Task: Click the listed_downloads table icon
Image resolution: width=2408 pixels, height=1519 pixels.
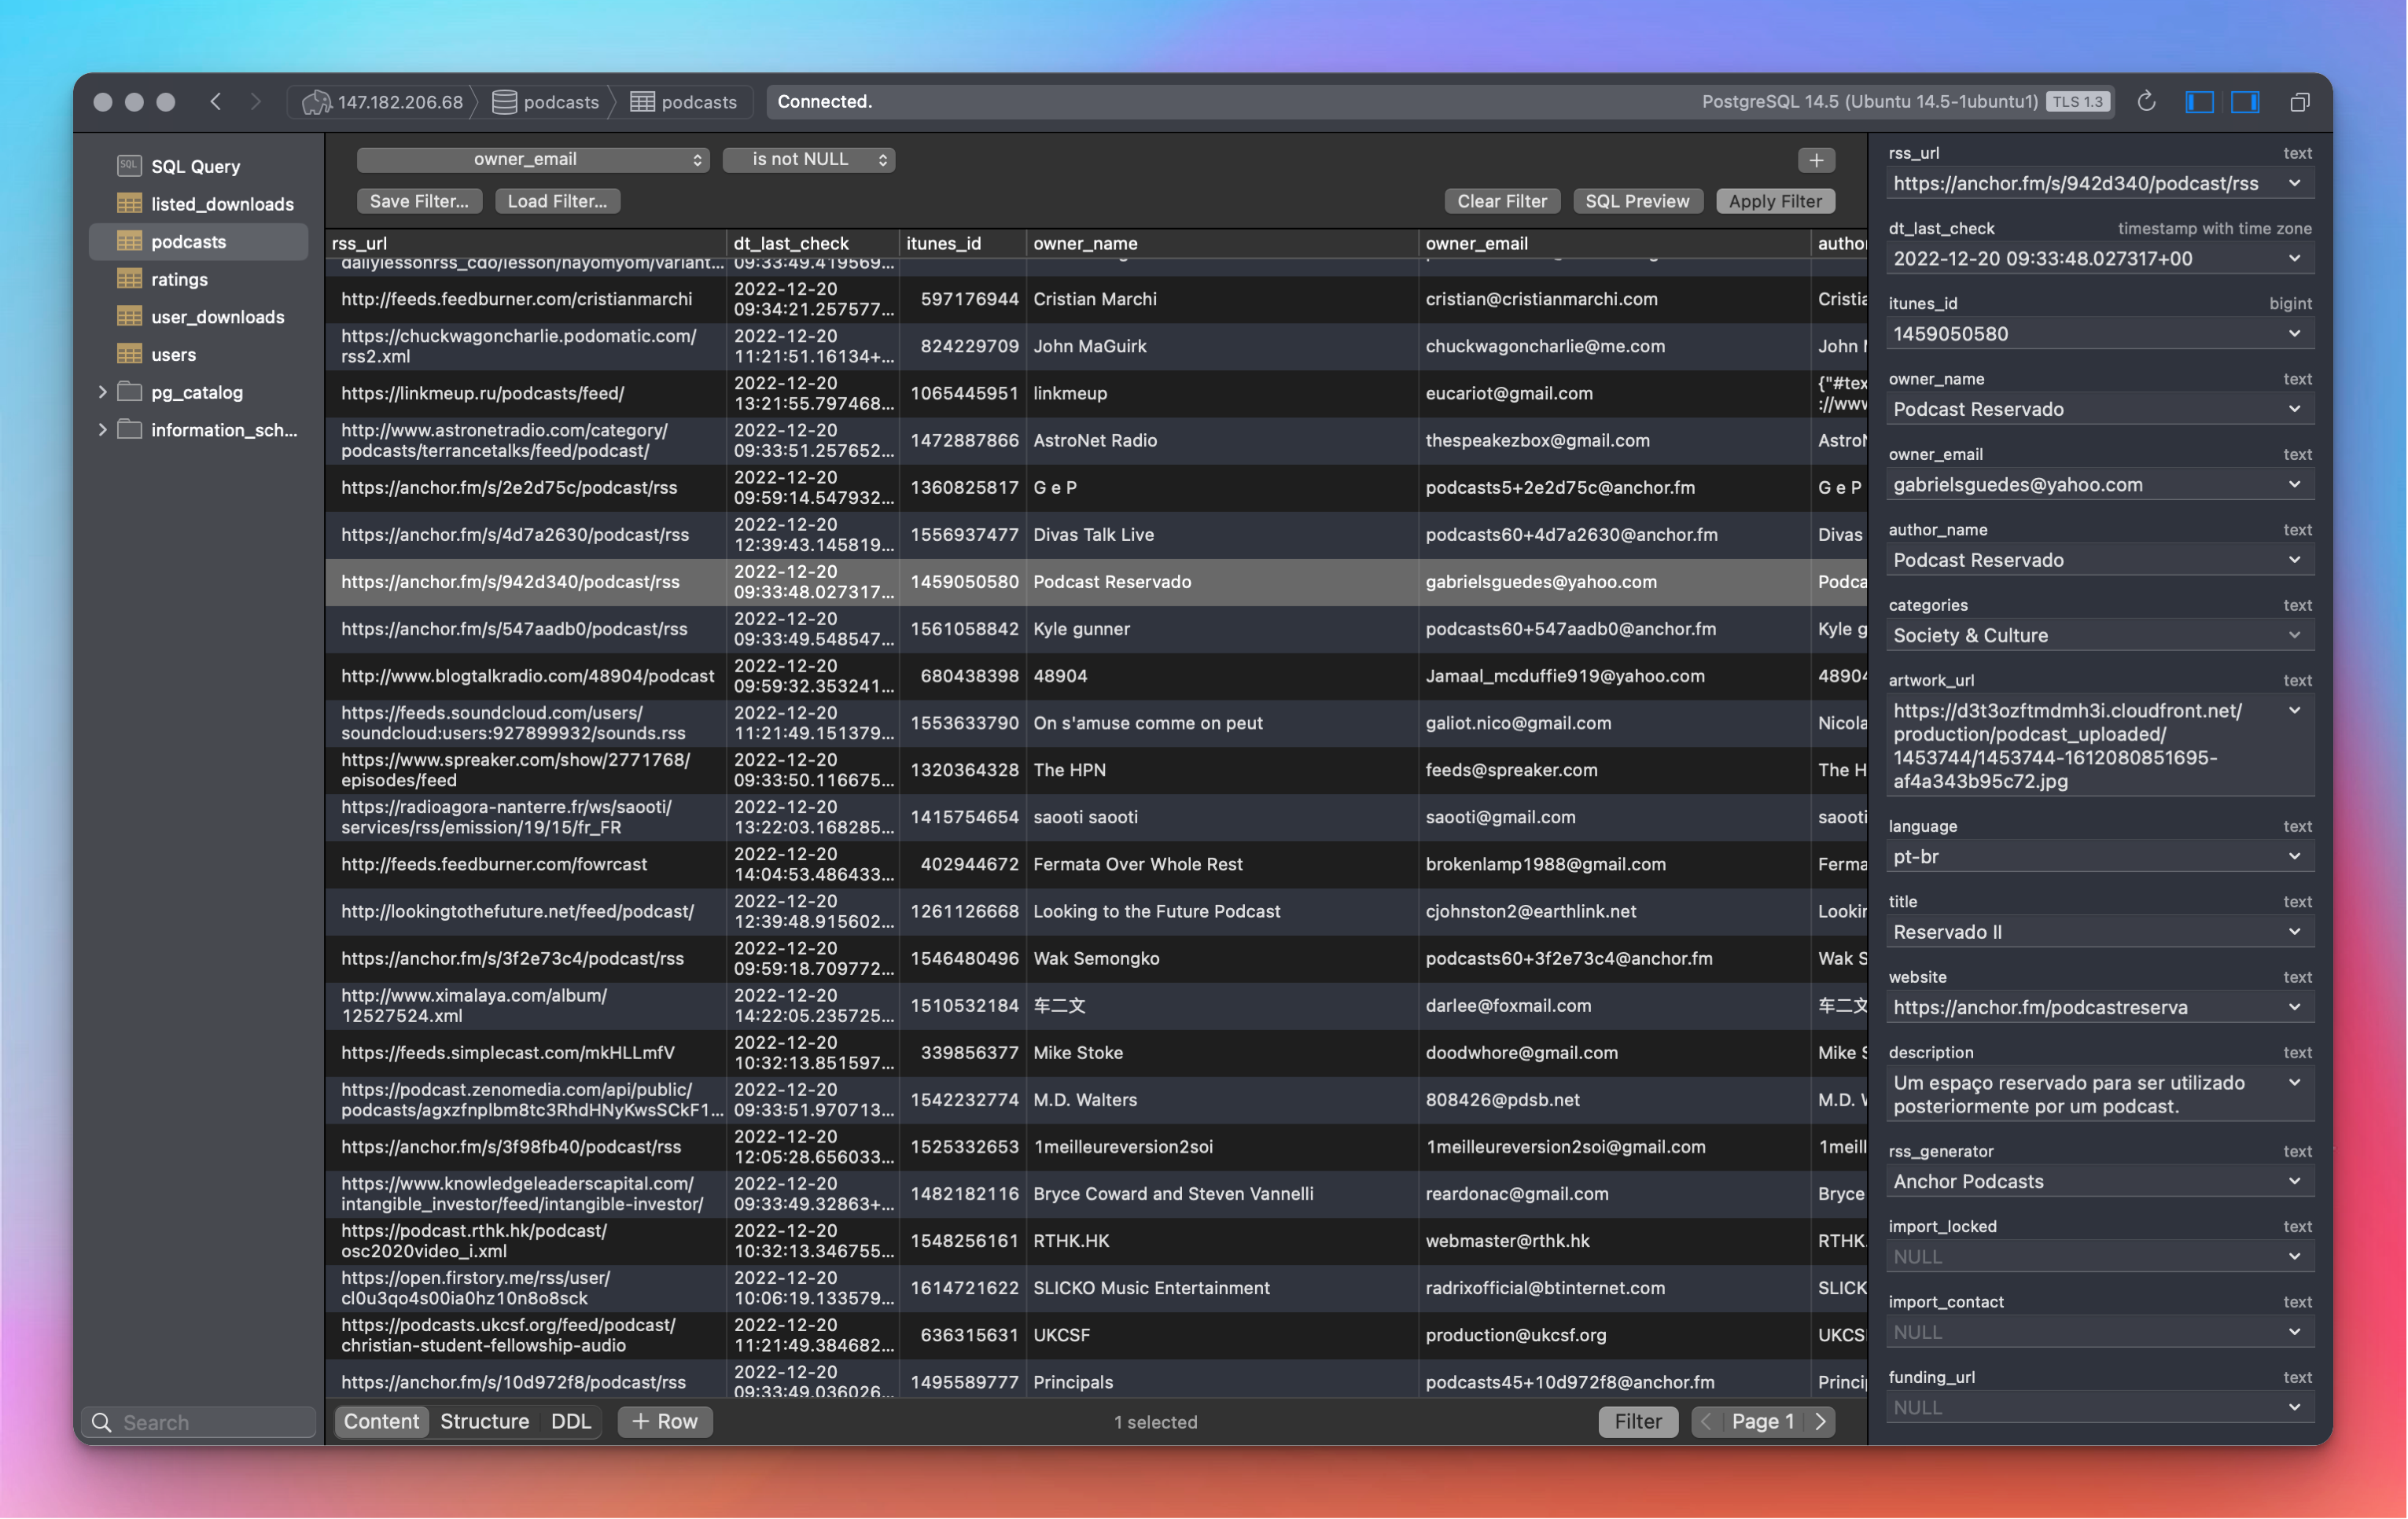Action: coord(129,203)
